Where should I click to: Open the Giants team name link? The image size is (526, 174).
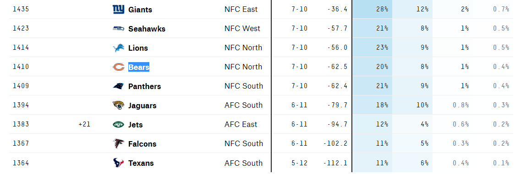tap(140, 10)
